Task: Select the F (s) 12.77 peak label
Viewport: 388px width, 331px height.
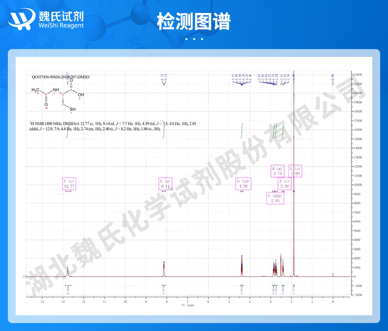Action: tap(69, 184)
